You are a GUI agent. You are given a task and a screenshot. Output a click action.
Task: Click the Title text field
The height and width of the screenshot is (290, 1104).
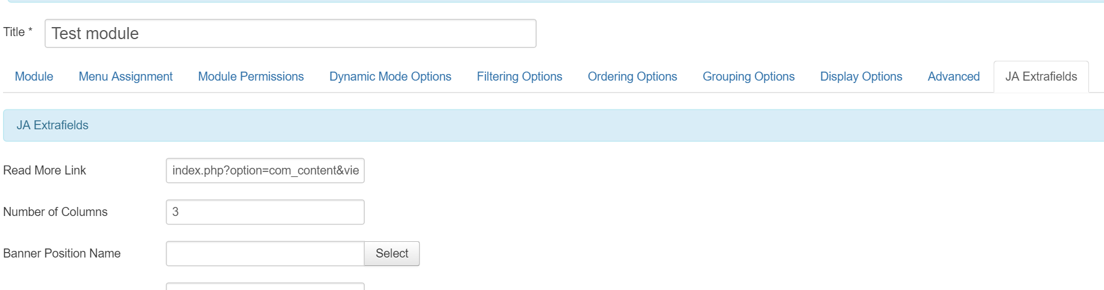pos(290,34)
